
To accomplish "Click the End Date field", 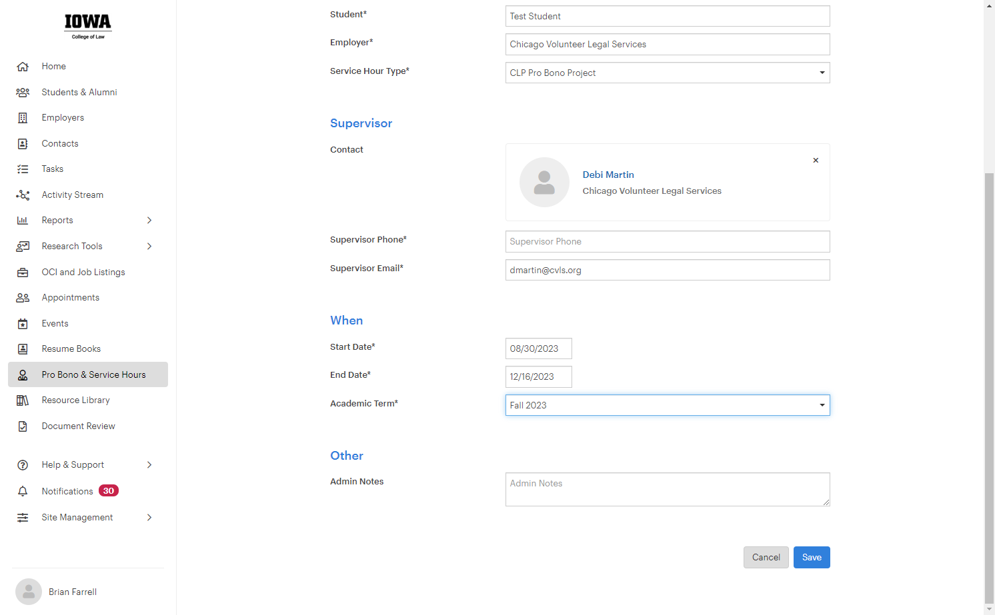I will pos(538,376).
